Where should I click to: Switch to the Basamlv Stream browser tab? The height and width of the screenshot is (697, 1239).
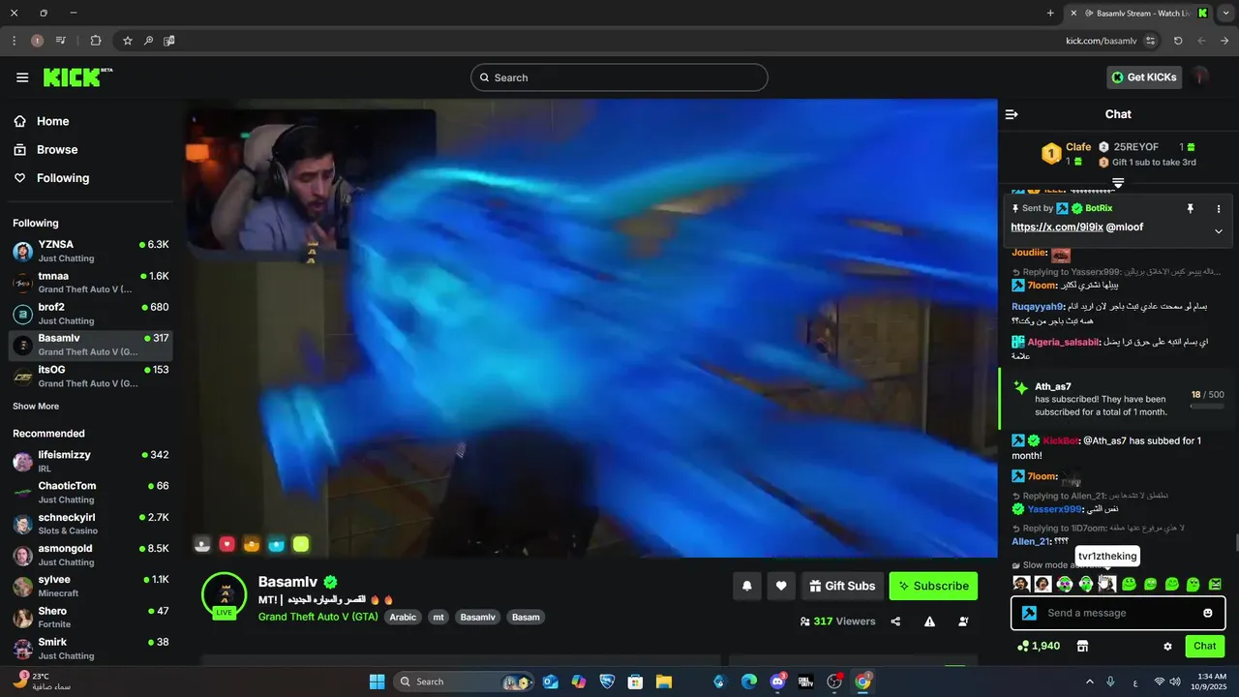point(1139,14)
